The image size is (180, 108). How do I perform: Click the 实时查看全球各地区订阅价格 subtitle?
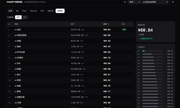[x=35, y=2]
